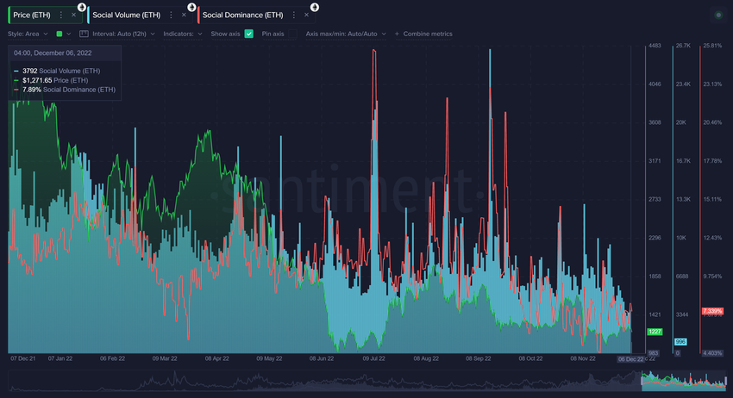Click the interval icon beside Interval: Auto (12h)
The image size is (733, 398).
(x=84, y=34)
